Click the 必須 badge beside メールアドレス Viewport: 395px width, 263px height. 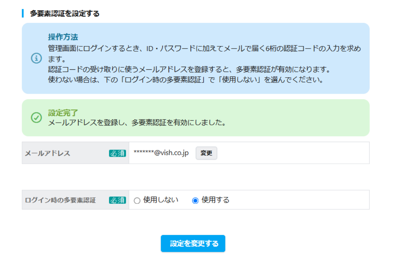(118, 153)
